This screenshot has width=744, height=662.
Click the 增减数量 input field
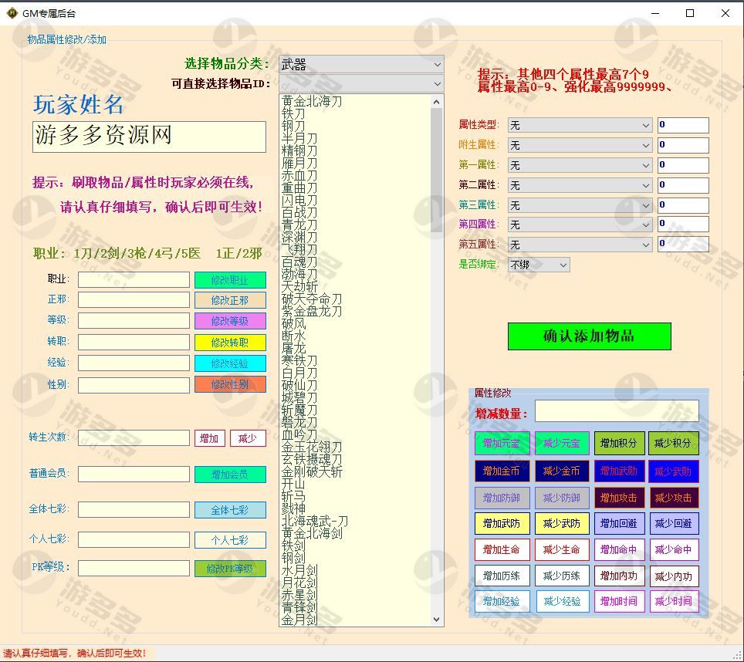click(617, 410)
